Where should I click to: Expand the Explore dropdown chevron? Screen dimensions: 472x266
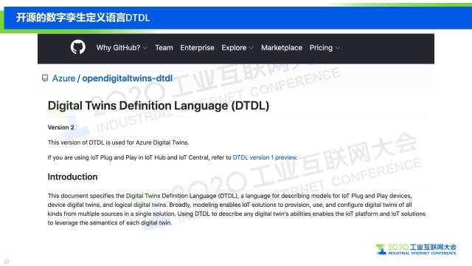point(251,48)
